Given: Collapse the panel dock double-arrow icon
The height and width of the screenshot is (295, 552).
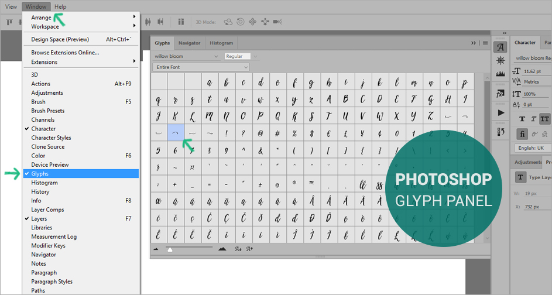Looking at the screenshot, I should point(505,33).
